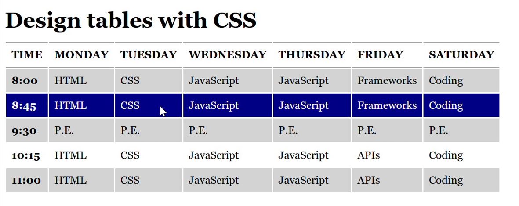Click the WEDNESDAY column header

227,55
